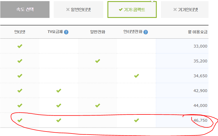Click the circled 46,750 monthly price

pos(200,120)
